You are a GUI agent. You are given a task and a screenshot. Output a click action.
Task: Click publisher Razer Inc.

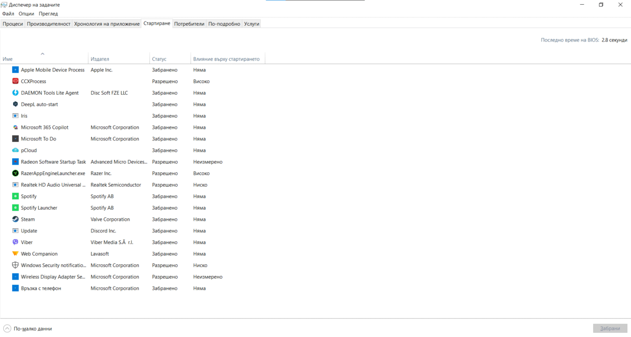pyautogui.click(x=101, y=173)
